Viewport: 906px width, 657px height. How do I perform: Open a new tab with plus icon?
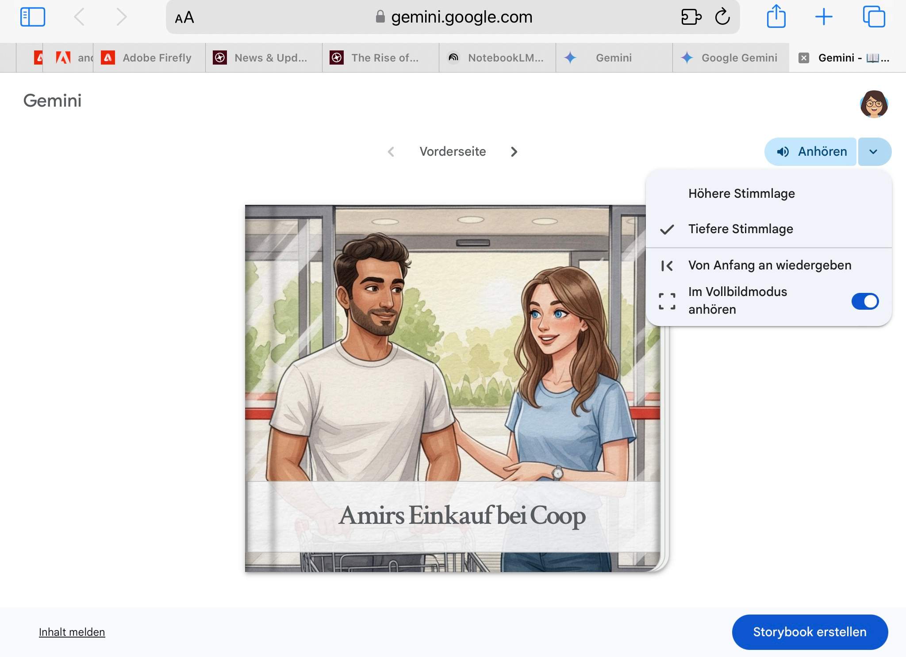(x=824, y=17)
